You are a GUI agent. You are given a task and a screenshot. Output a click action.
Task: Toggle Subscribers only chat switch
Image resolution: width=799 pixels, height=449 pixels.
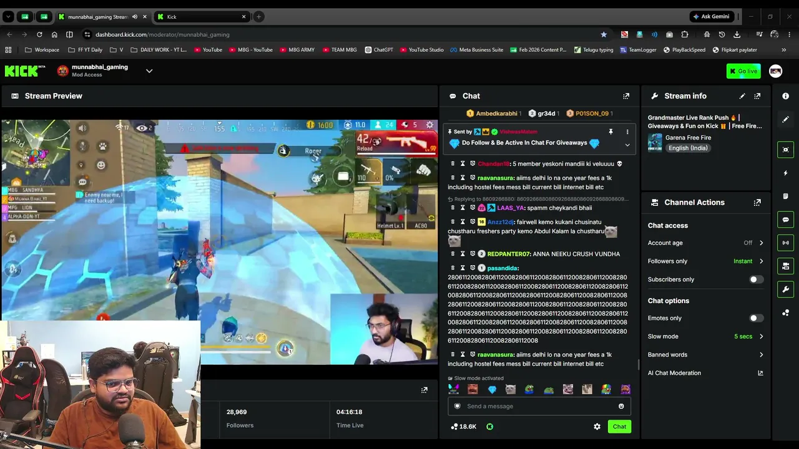click(x=756, y=279)
